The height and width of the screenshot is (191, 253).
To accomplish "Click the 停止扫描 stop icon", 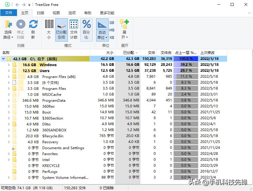I will tap(21, 24).
